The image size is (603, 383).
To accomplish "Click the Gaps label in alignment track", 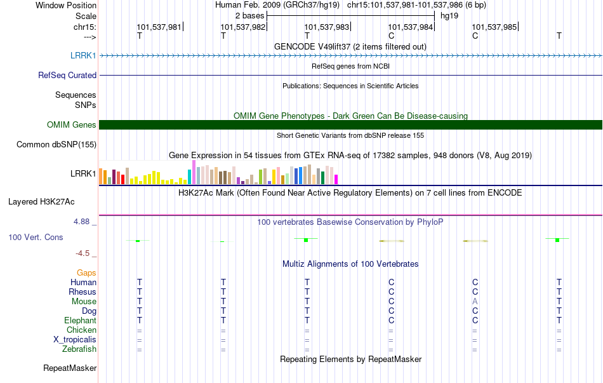I will point(86,273).
